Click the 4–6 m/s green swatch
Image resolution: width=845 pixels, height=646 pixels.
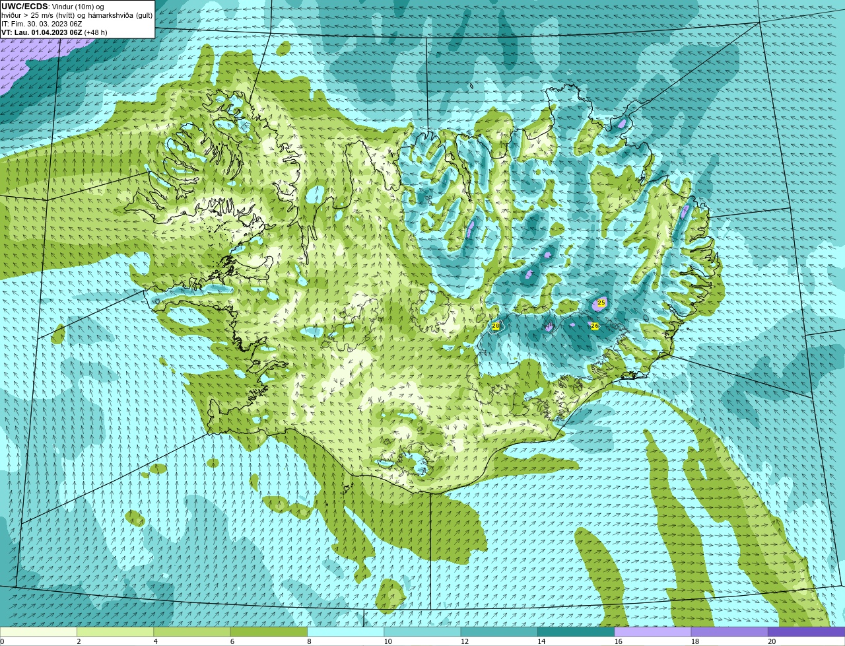point(192,631)
